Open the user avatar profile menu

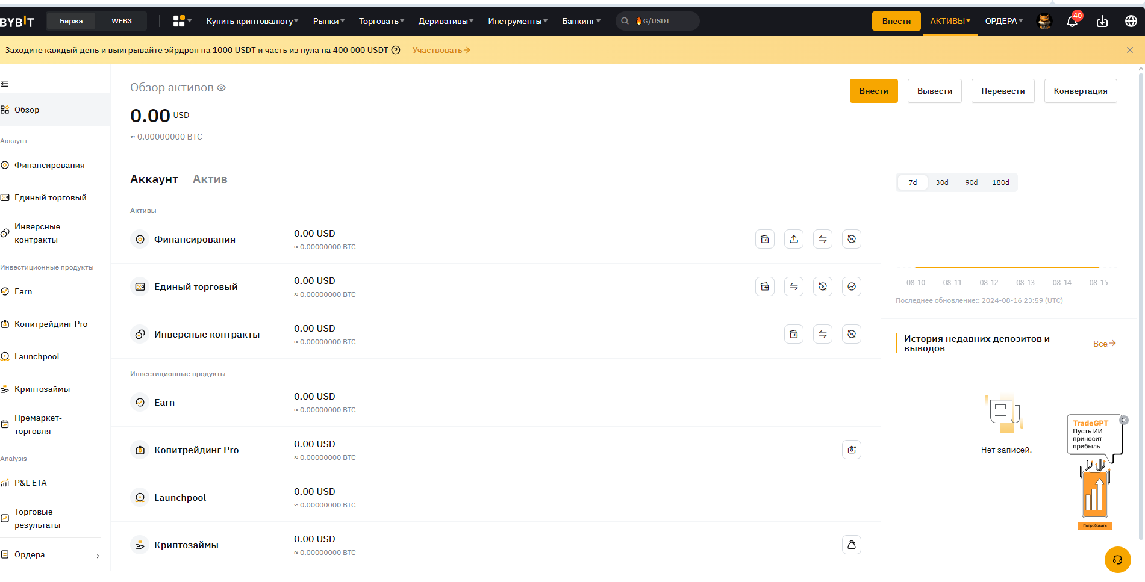[x=1044, y=21]
